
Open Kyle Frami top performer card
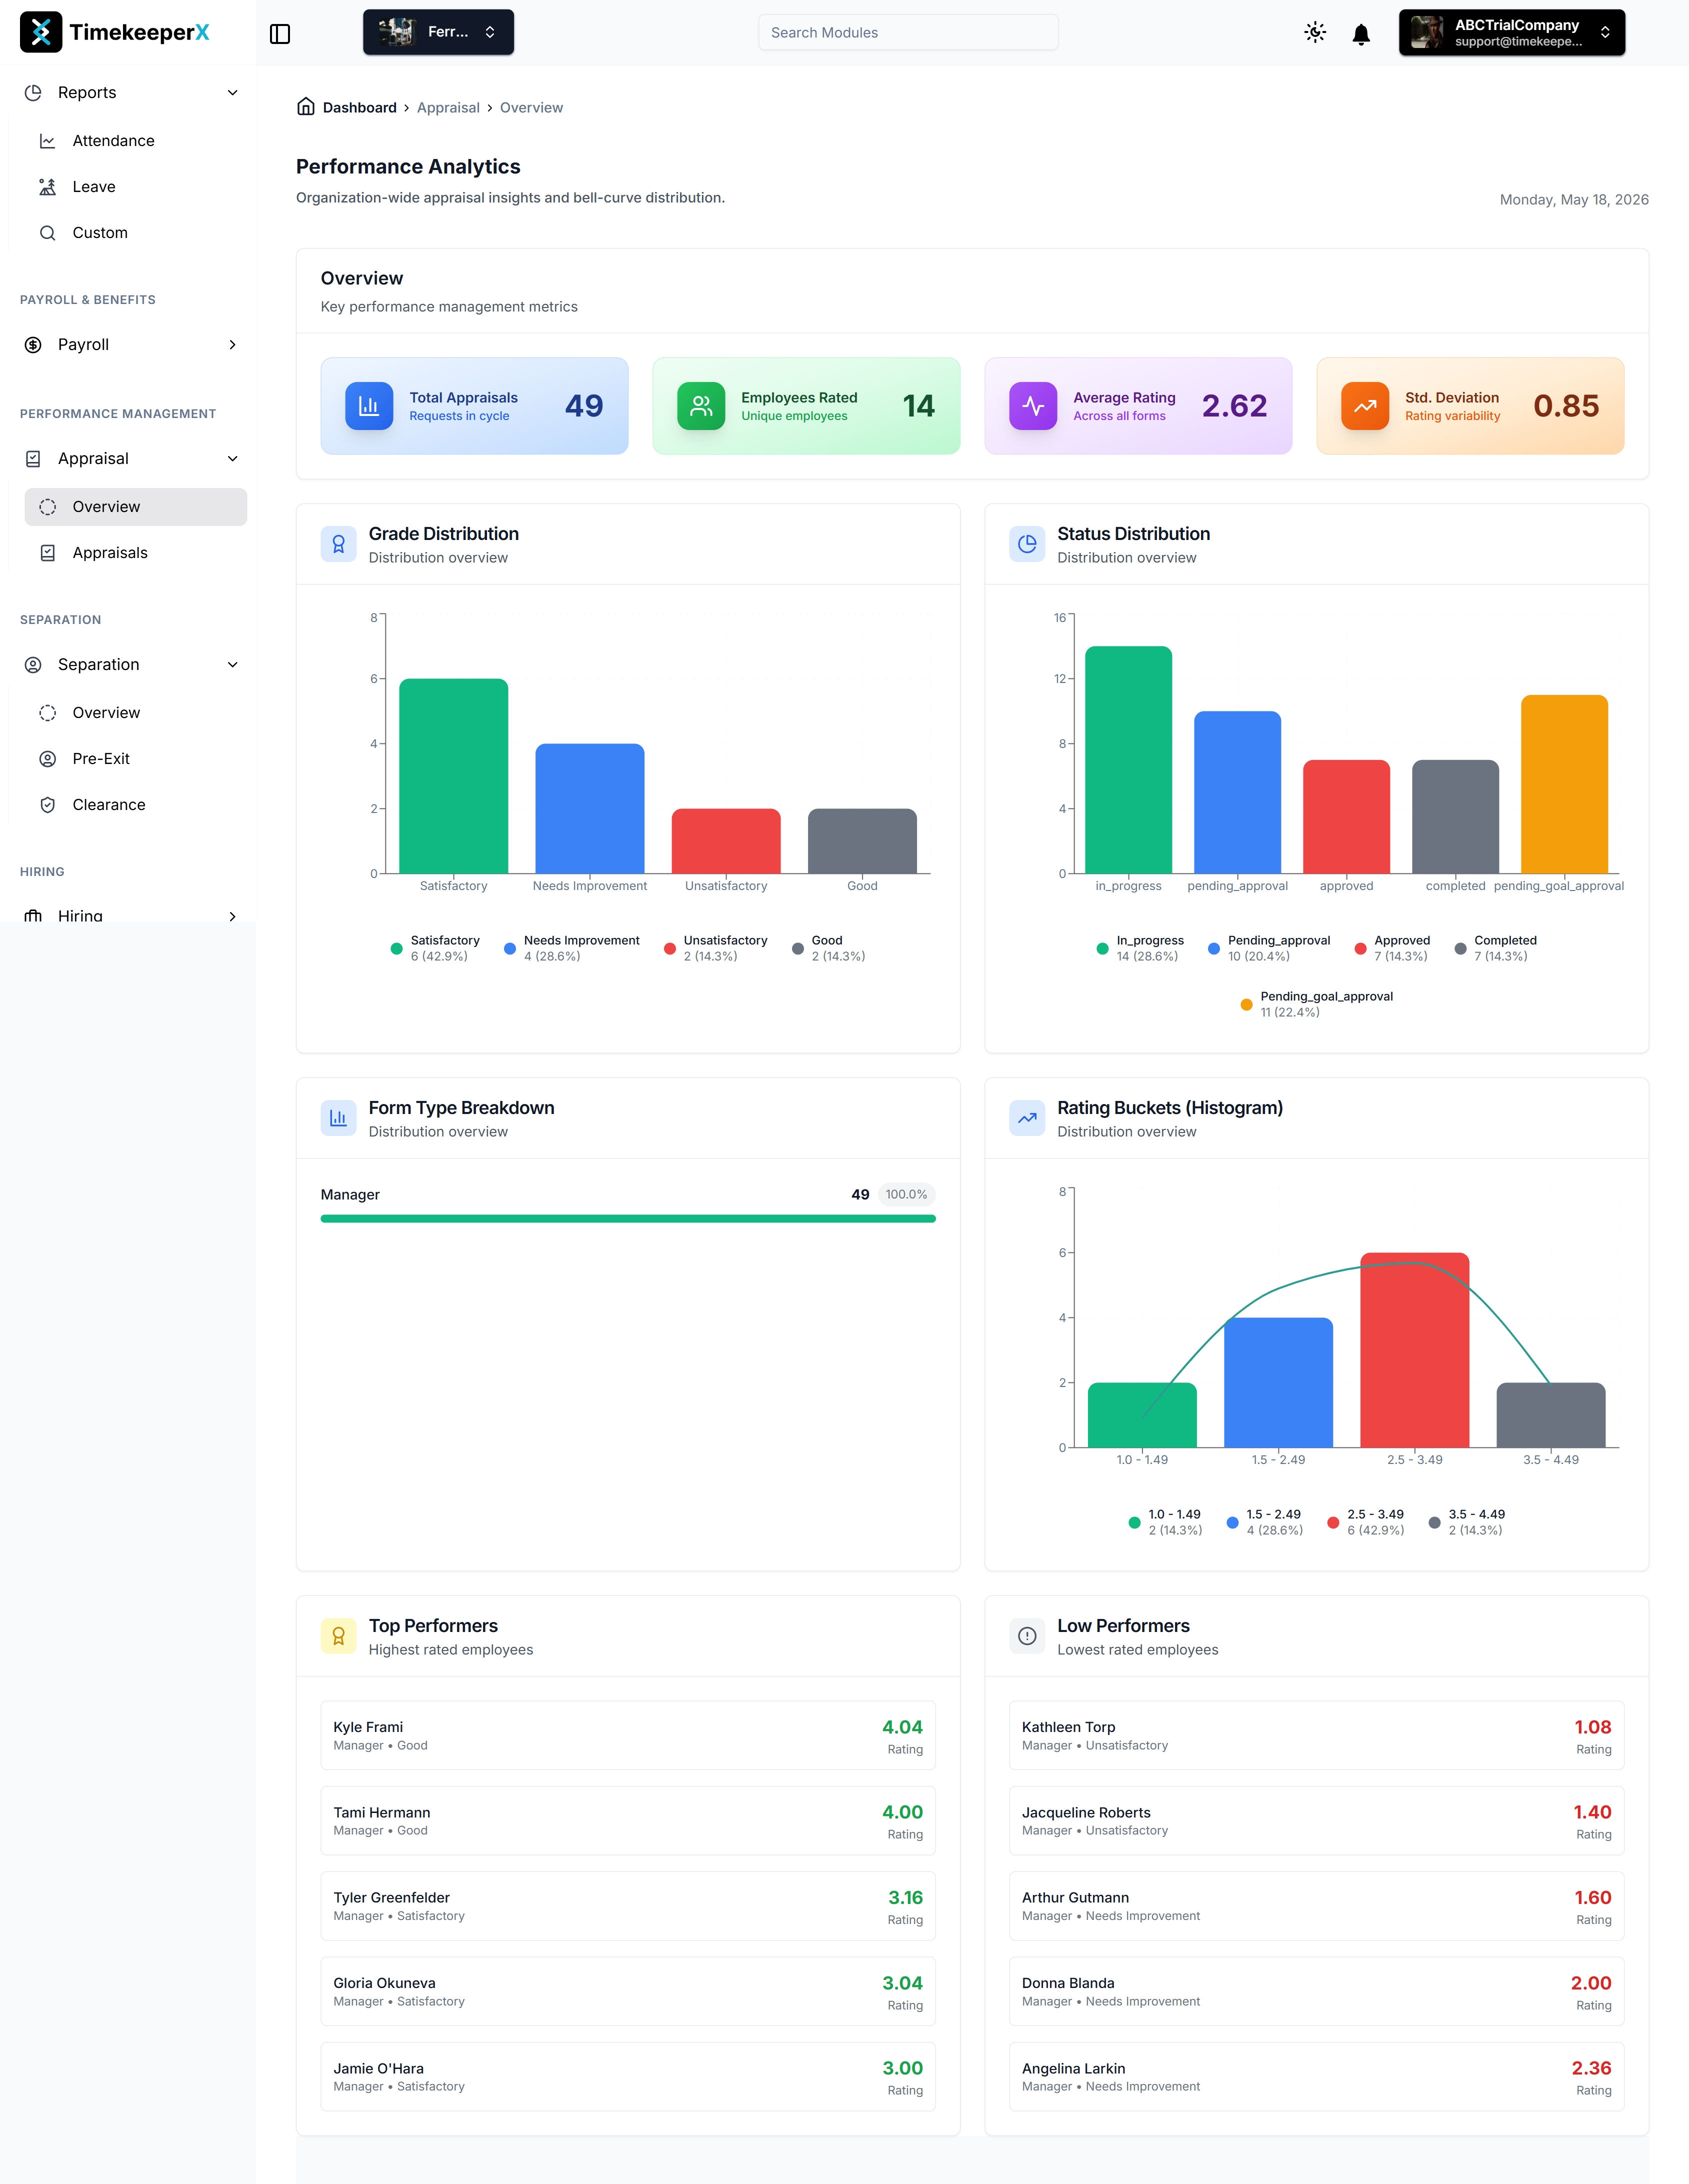628,1736
